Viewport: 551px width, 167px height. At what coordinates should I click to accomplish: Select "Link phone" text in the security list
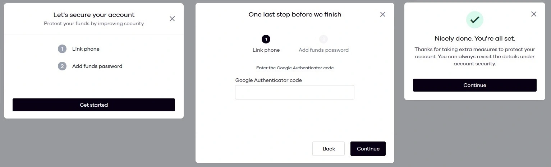click(86, 49)
